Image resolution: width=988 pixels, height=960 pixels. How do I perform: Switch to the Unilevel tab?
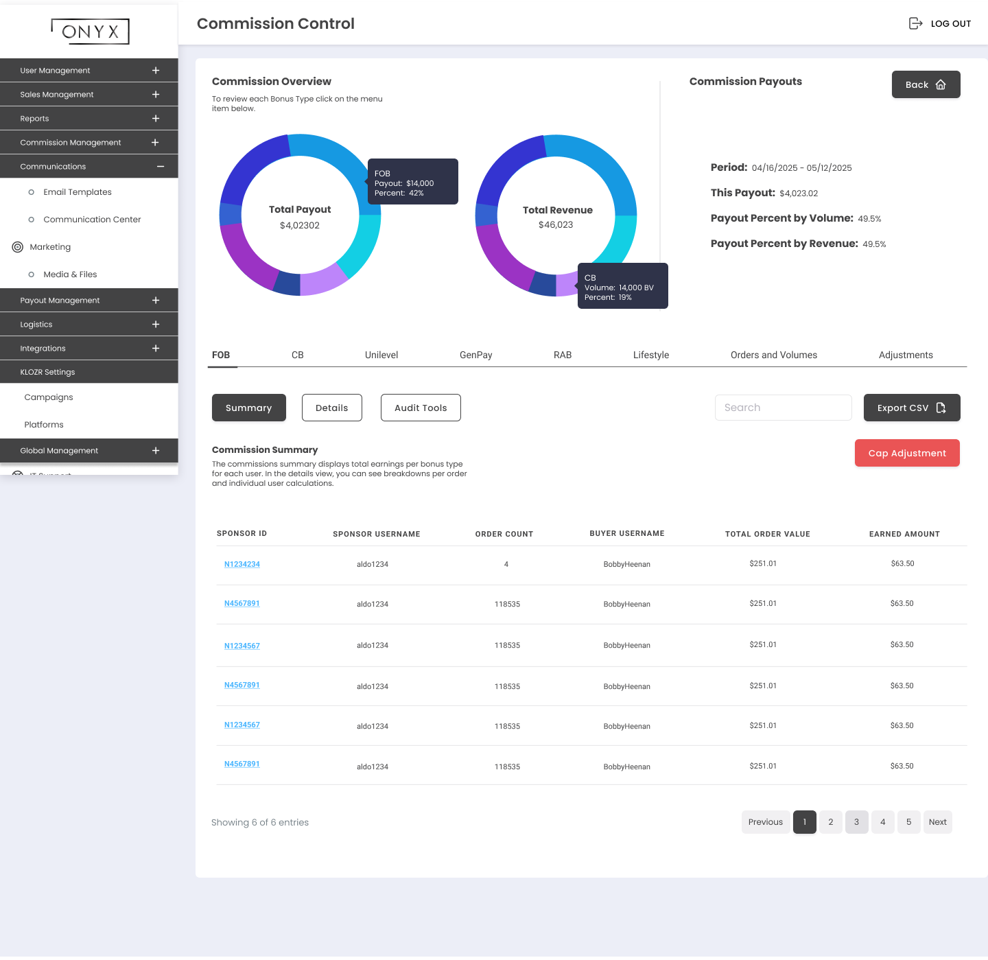381,355
